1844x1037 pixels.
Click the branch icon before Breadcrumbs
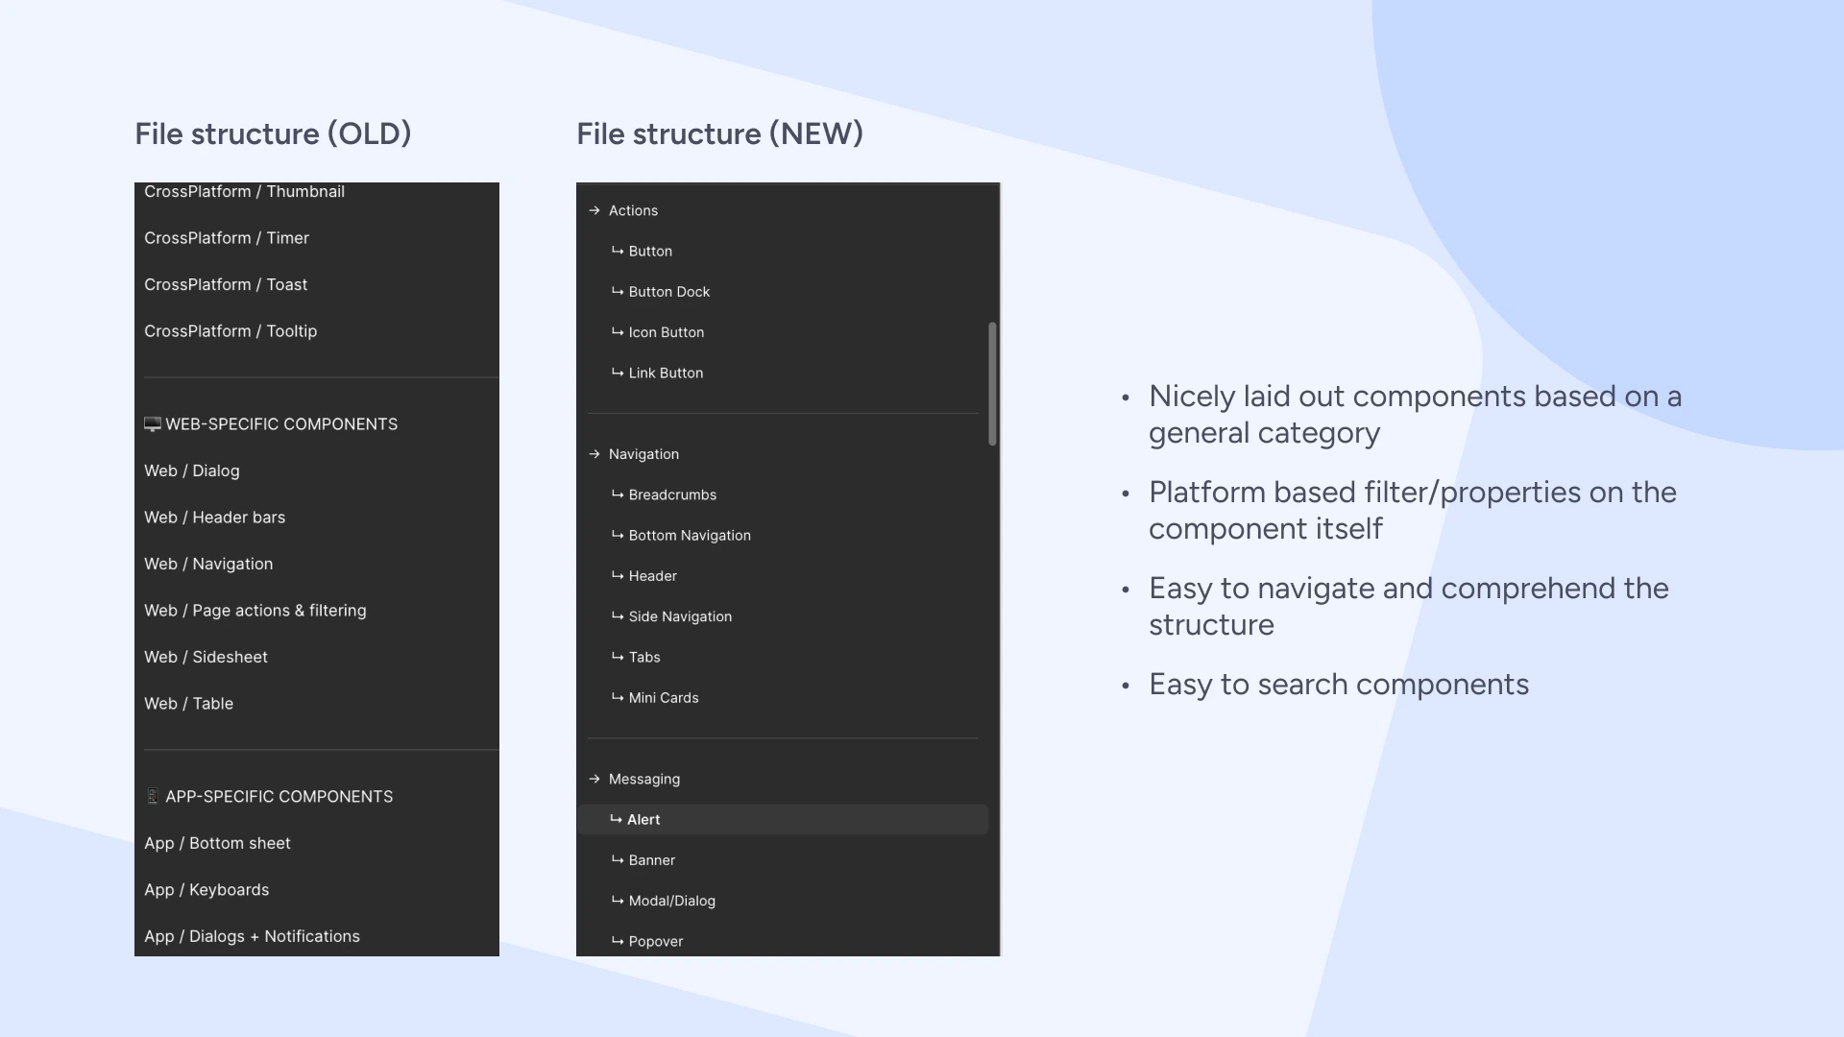(x=618, y=494)
